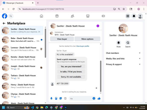
Task: Open the Marketplace storefront icon
Action: [x=88, y=16]
